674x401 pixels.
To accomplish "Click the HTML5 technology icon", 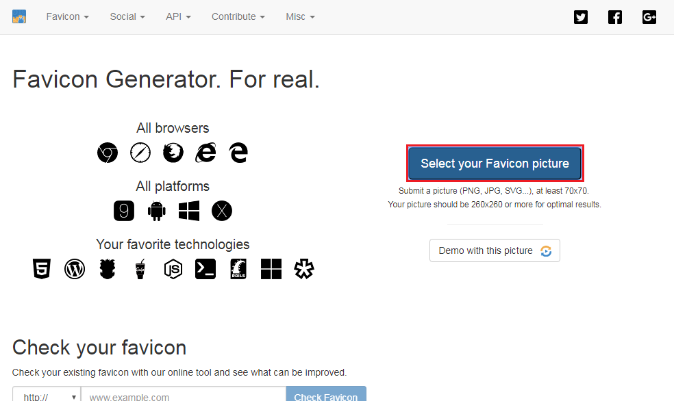I will pos(42,269).
